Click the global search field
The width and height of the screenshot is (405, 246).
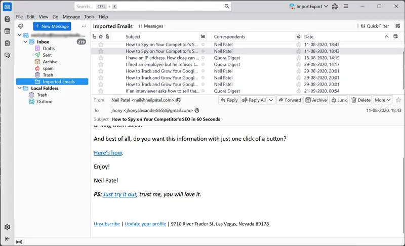[x=152, y=6]
